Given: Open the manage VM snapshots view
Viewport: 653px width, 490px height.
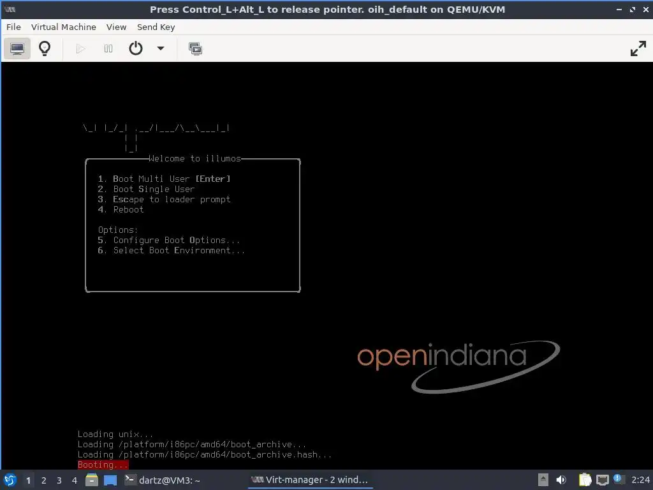Looking at the screenshot, I should click(195, 48).
